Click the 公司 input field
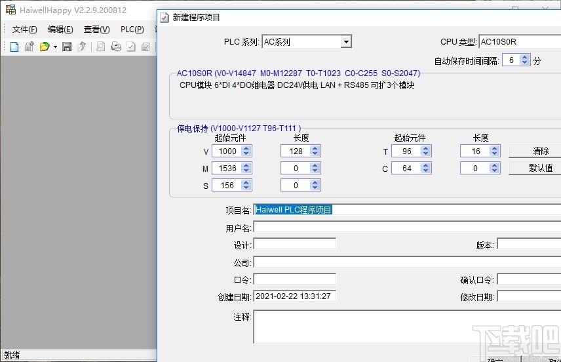The image size is (561, 362). 408,262
